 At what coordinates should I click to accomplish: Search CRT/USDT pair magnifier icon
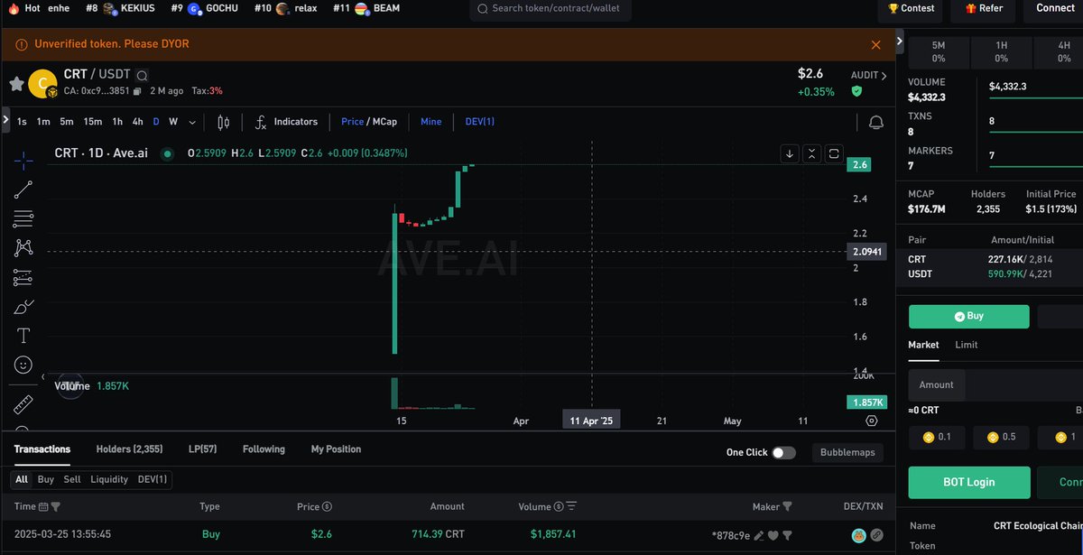[143, 76]
